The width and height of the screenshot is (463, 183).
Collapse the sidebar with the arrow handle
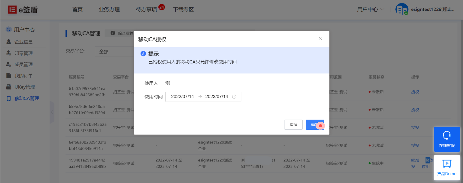pos(52,112)
